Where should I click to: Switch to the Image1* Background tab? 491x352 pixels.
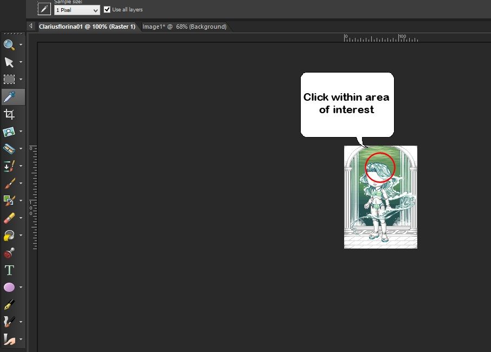click(184, 27)
